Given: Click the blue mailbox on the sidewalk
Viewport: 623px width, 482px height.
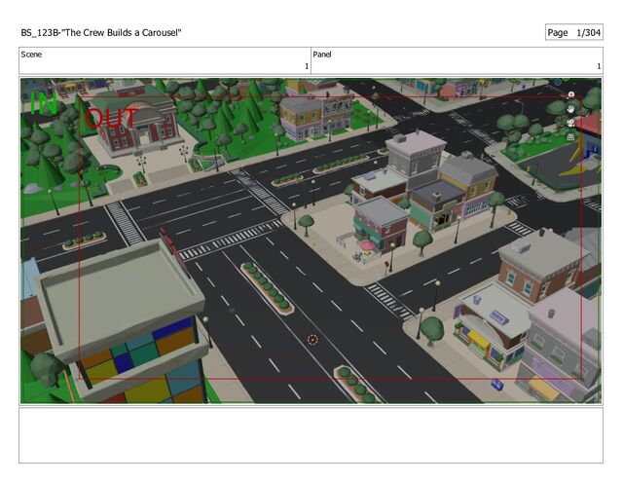Looking at the screenshot, I should point(496,385).
